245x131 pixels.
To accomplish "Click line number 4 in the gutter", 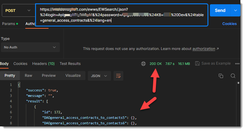I will point(11,101).
